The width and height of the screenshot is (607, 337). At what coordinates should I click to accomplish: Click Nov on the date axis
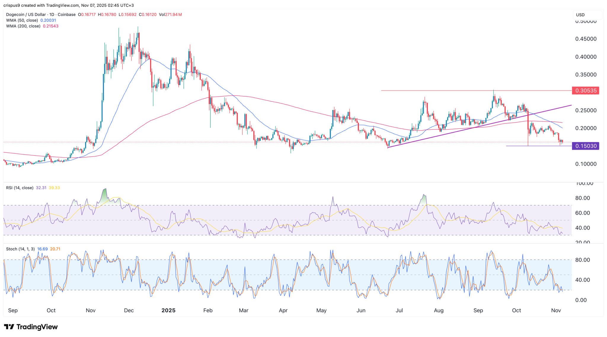pyautogui.click(x=91, y=310)
